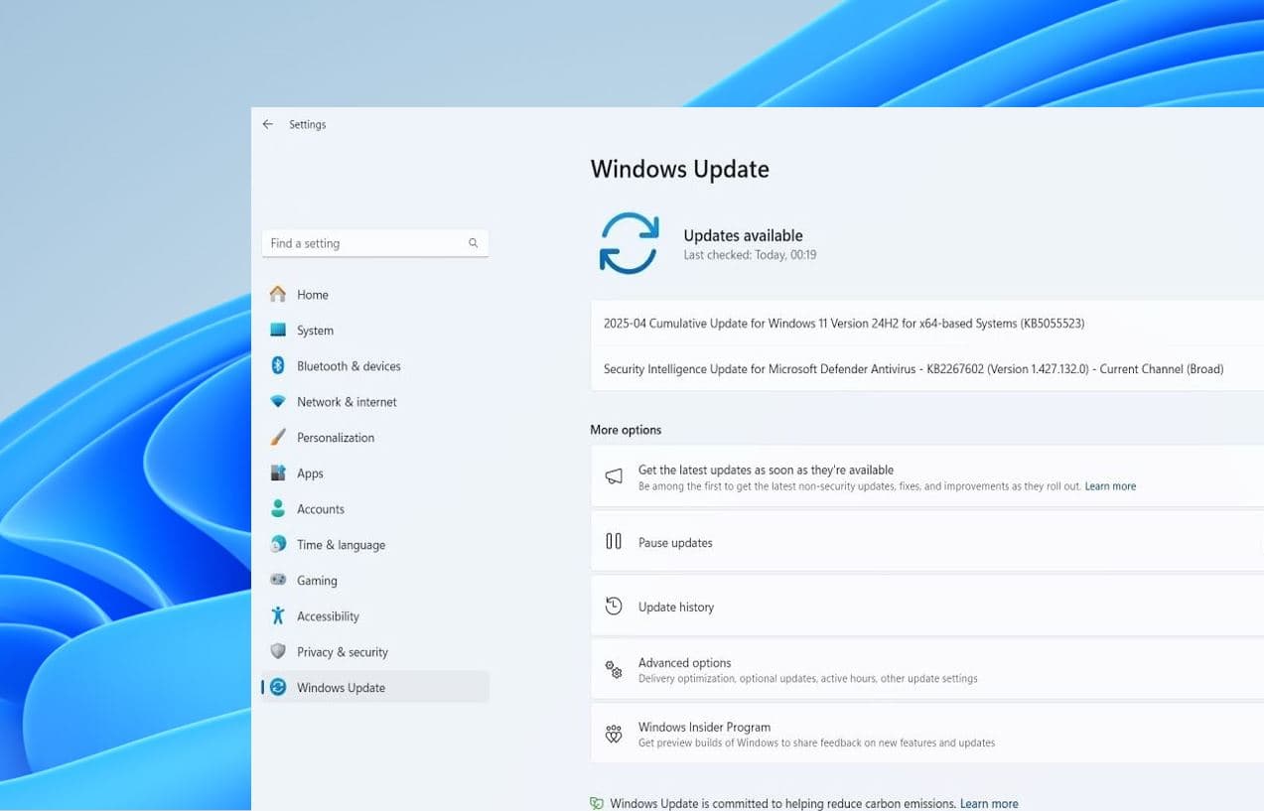Click the Pause updates icon

[614, 542]
